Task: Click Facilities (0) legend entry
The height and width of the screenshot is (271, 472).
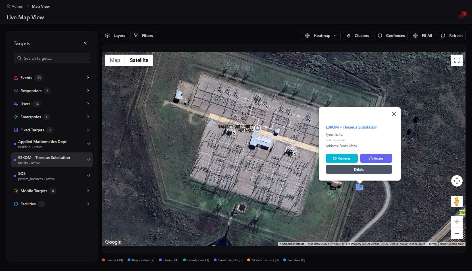Action: pyautogui.click(x=294, y=260)
